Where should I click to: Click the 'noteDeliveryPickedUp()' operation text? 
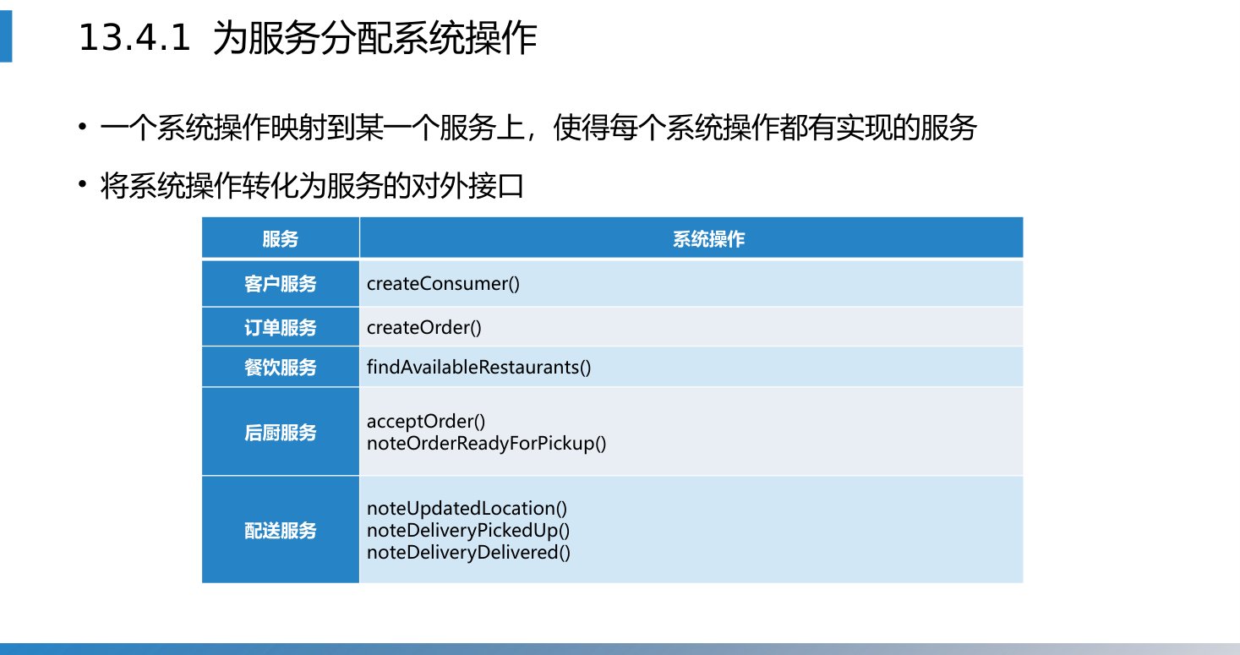[x=468, y=531]
